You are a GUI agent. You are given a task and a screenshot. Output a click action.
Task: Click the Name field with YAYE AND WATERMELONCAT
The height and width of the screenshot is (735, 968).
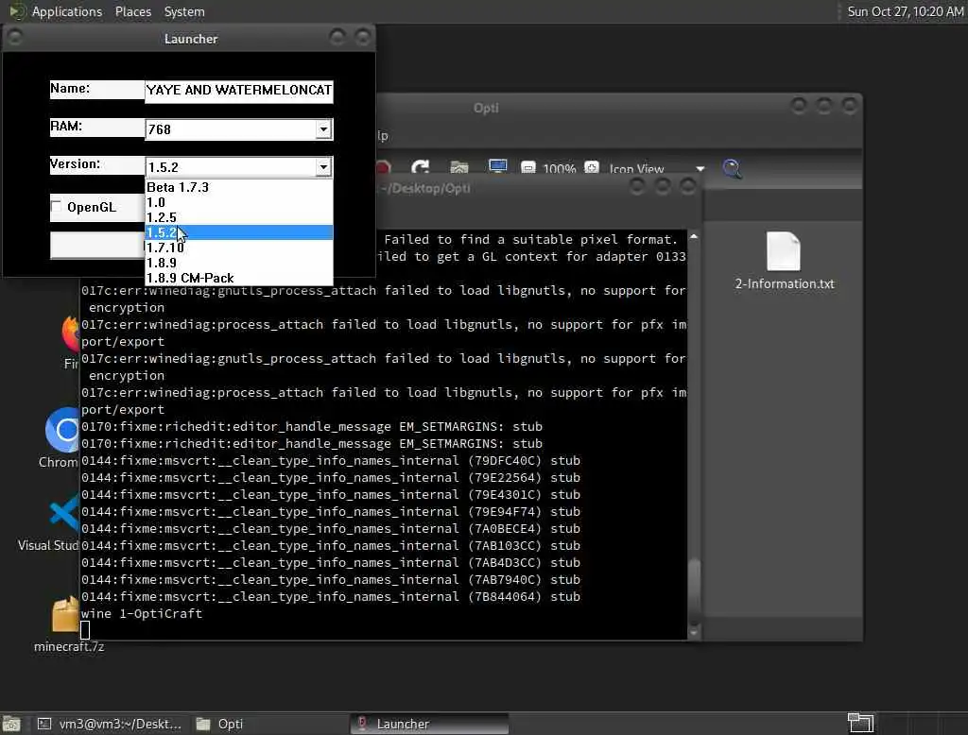pos(239,90)
